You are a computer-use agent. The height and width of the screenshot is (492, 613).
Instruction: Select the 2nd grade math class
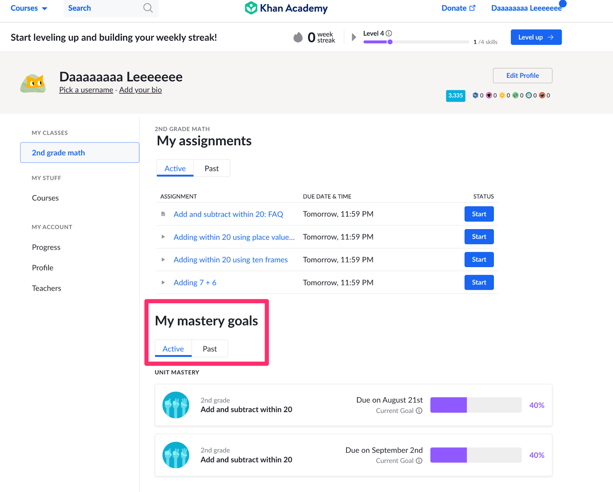(80, 153)
